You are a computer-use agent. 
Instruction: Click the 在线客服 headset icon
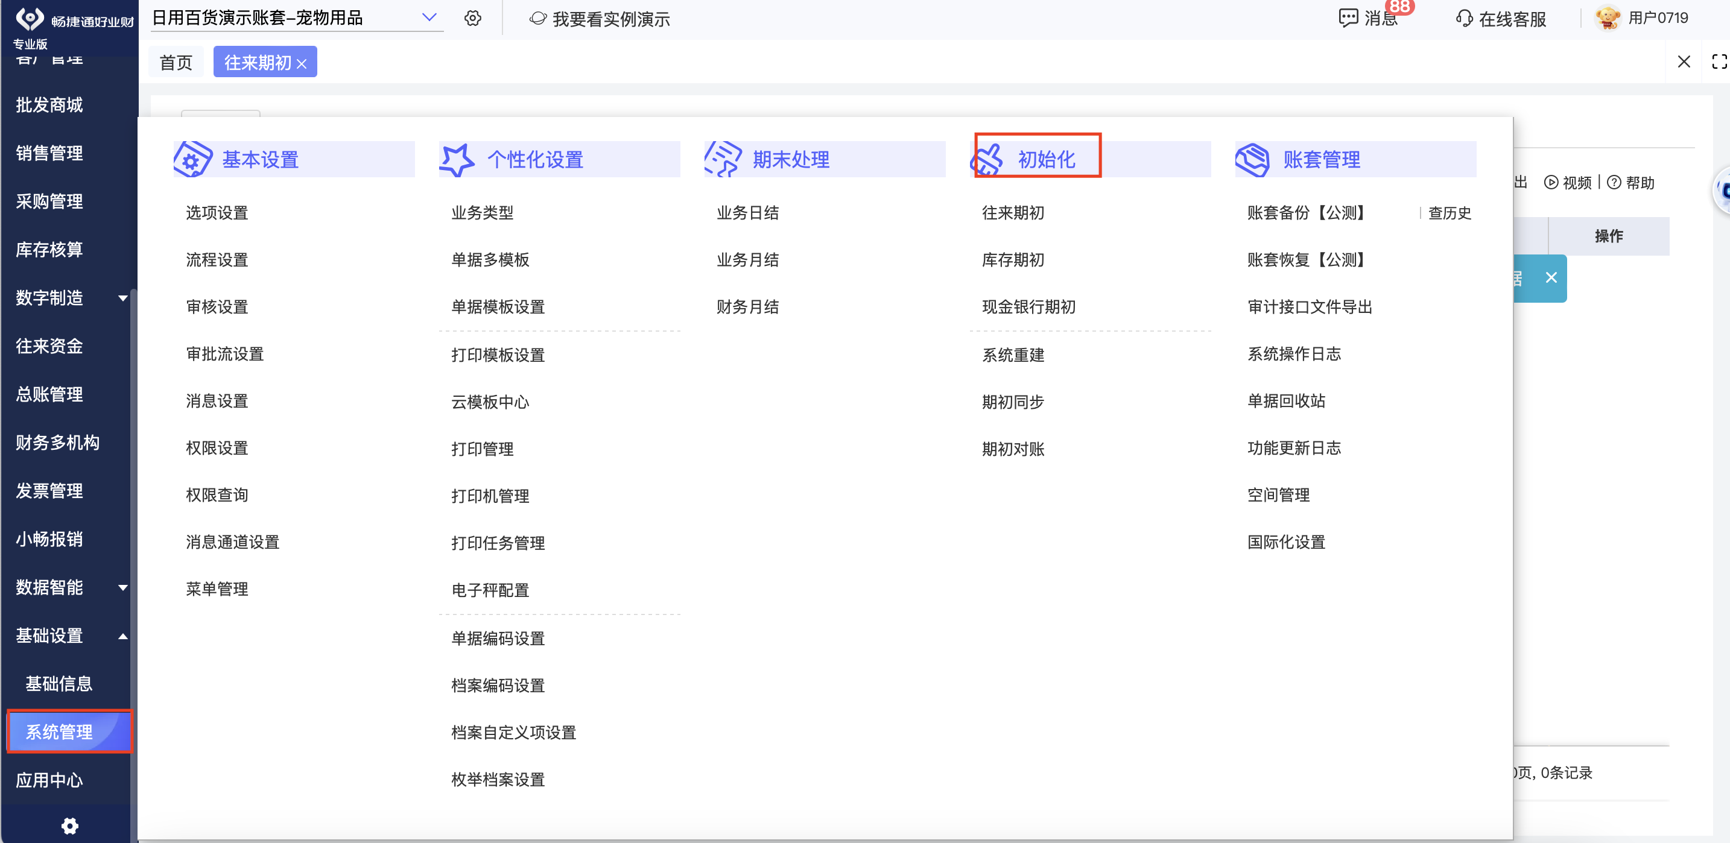[x=1464, y=18]
